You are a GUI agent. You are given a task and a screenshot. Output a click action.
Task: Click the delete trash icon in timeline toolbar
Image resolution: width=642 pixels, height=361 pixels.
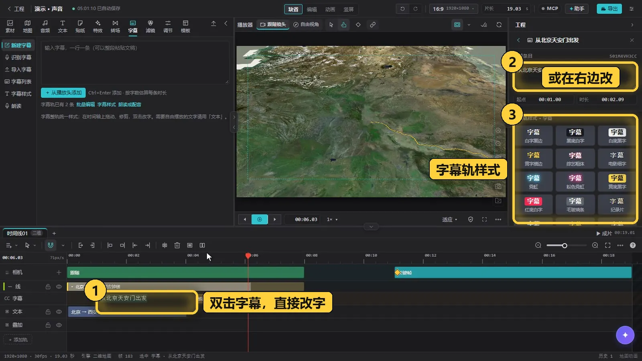tap(177, 245)
